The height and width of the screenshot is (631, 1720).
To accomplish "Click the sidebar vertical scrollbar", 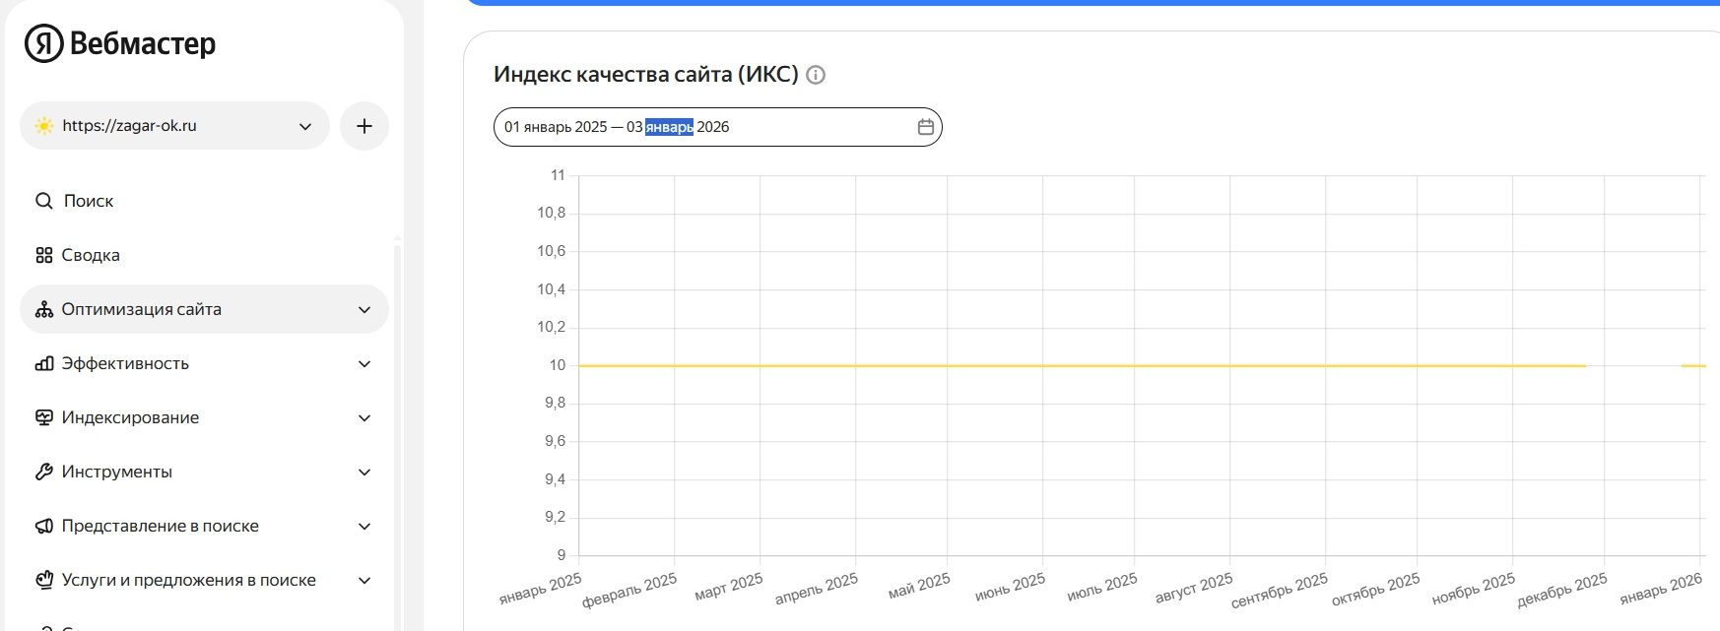I will (397, 433).
